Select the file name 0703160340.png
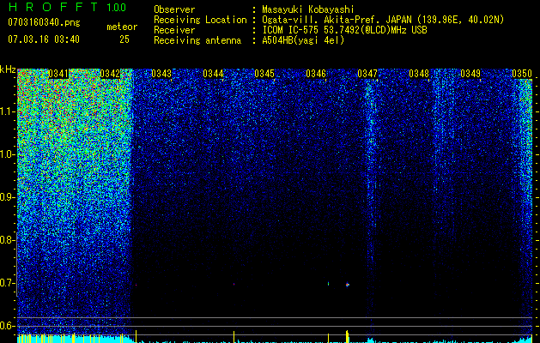Screen dimensions: 540x343 44,22
